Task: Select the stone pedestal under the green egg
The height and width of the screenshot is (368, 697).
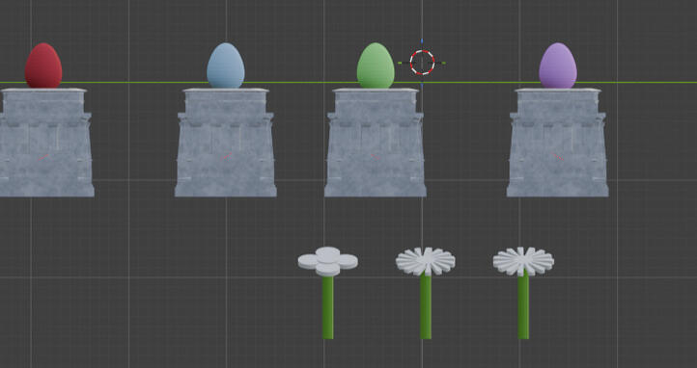Action: tap(376, 143)
